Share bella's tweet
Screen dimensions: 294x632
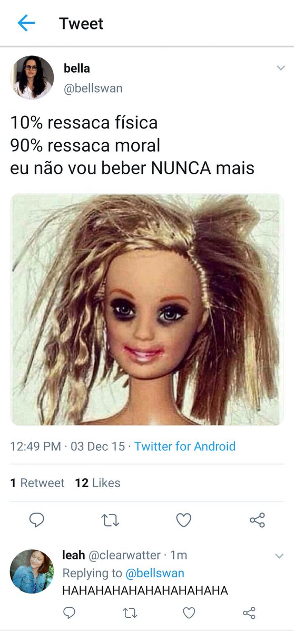tap(257, 520)
